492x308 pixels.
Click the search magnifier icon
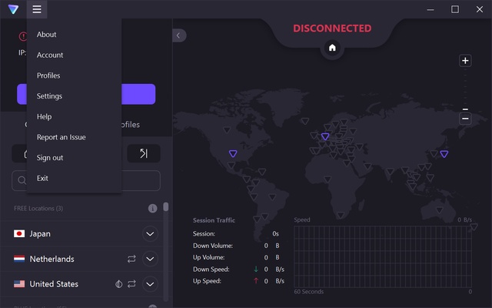(22, 180)
